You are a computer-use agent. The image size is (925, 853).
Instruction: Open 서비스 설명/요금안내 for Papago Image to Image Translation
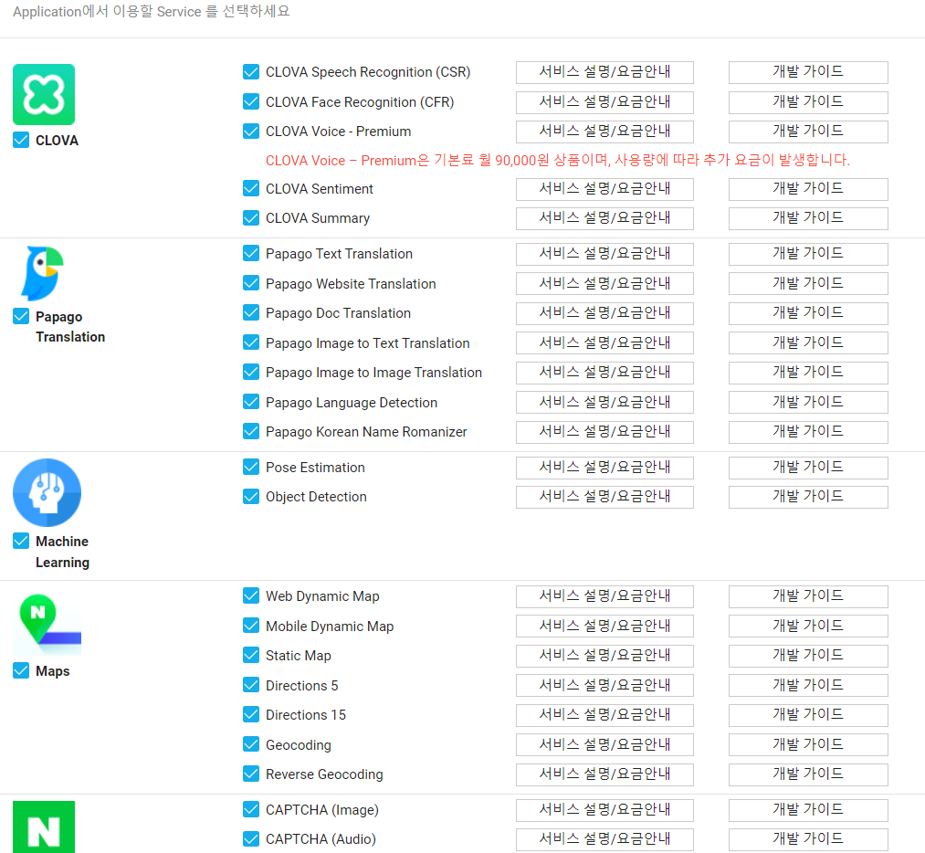click(x=604, y=373)
